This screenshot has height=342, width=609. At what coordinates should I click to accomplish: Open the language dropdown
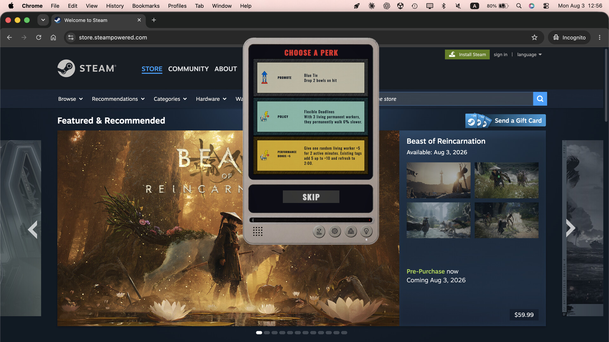coord(529,54)
